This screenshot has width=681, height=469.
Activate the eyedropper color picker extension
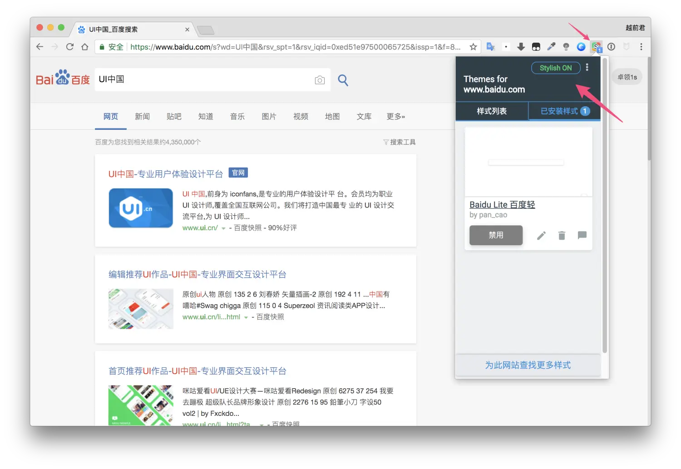551,46
